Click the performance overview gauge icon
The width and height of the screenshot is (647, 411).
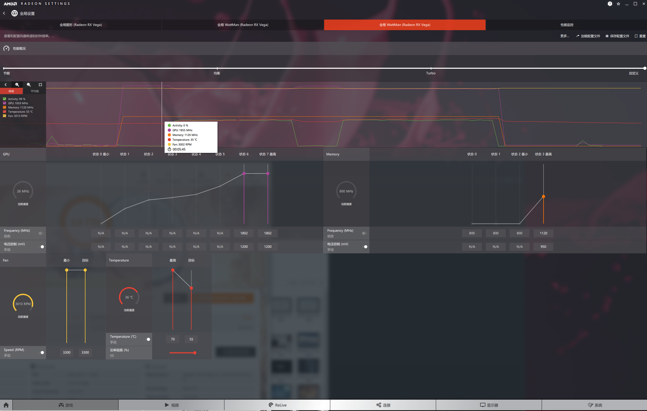coord(6,49)
